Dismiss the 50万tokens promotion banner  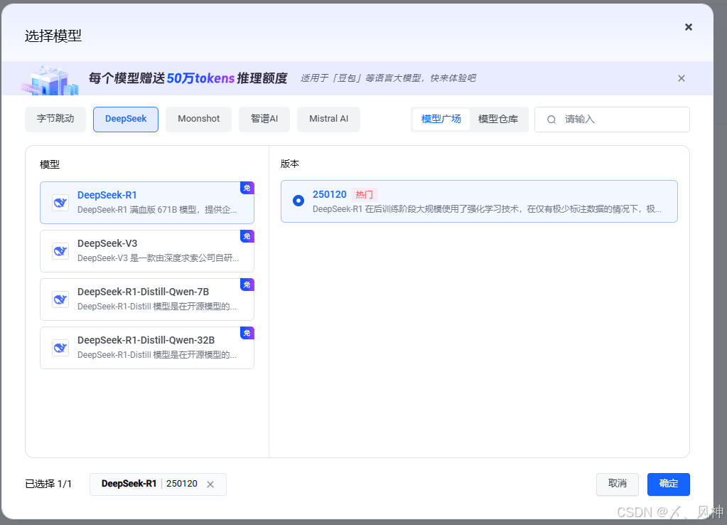click(681, 78)
